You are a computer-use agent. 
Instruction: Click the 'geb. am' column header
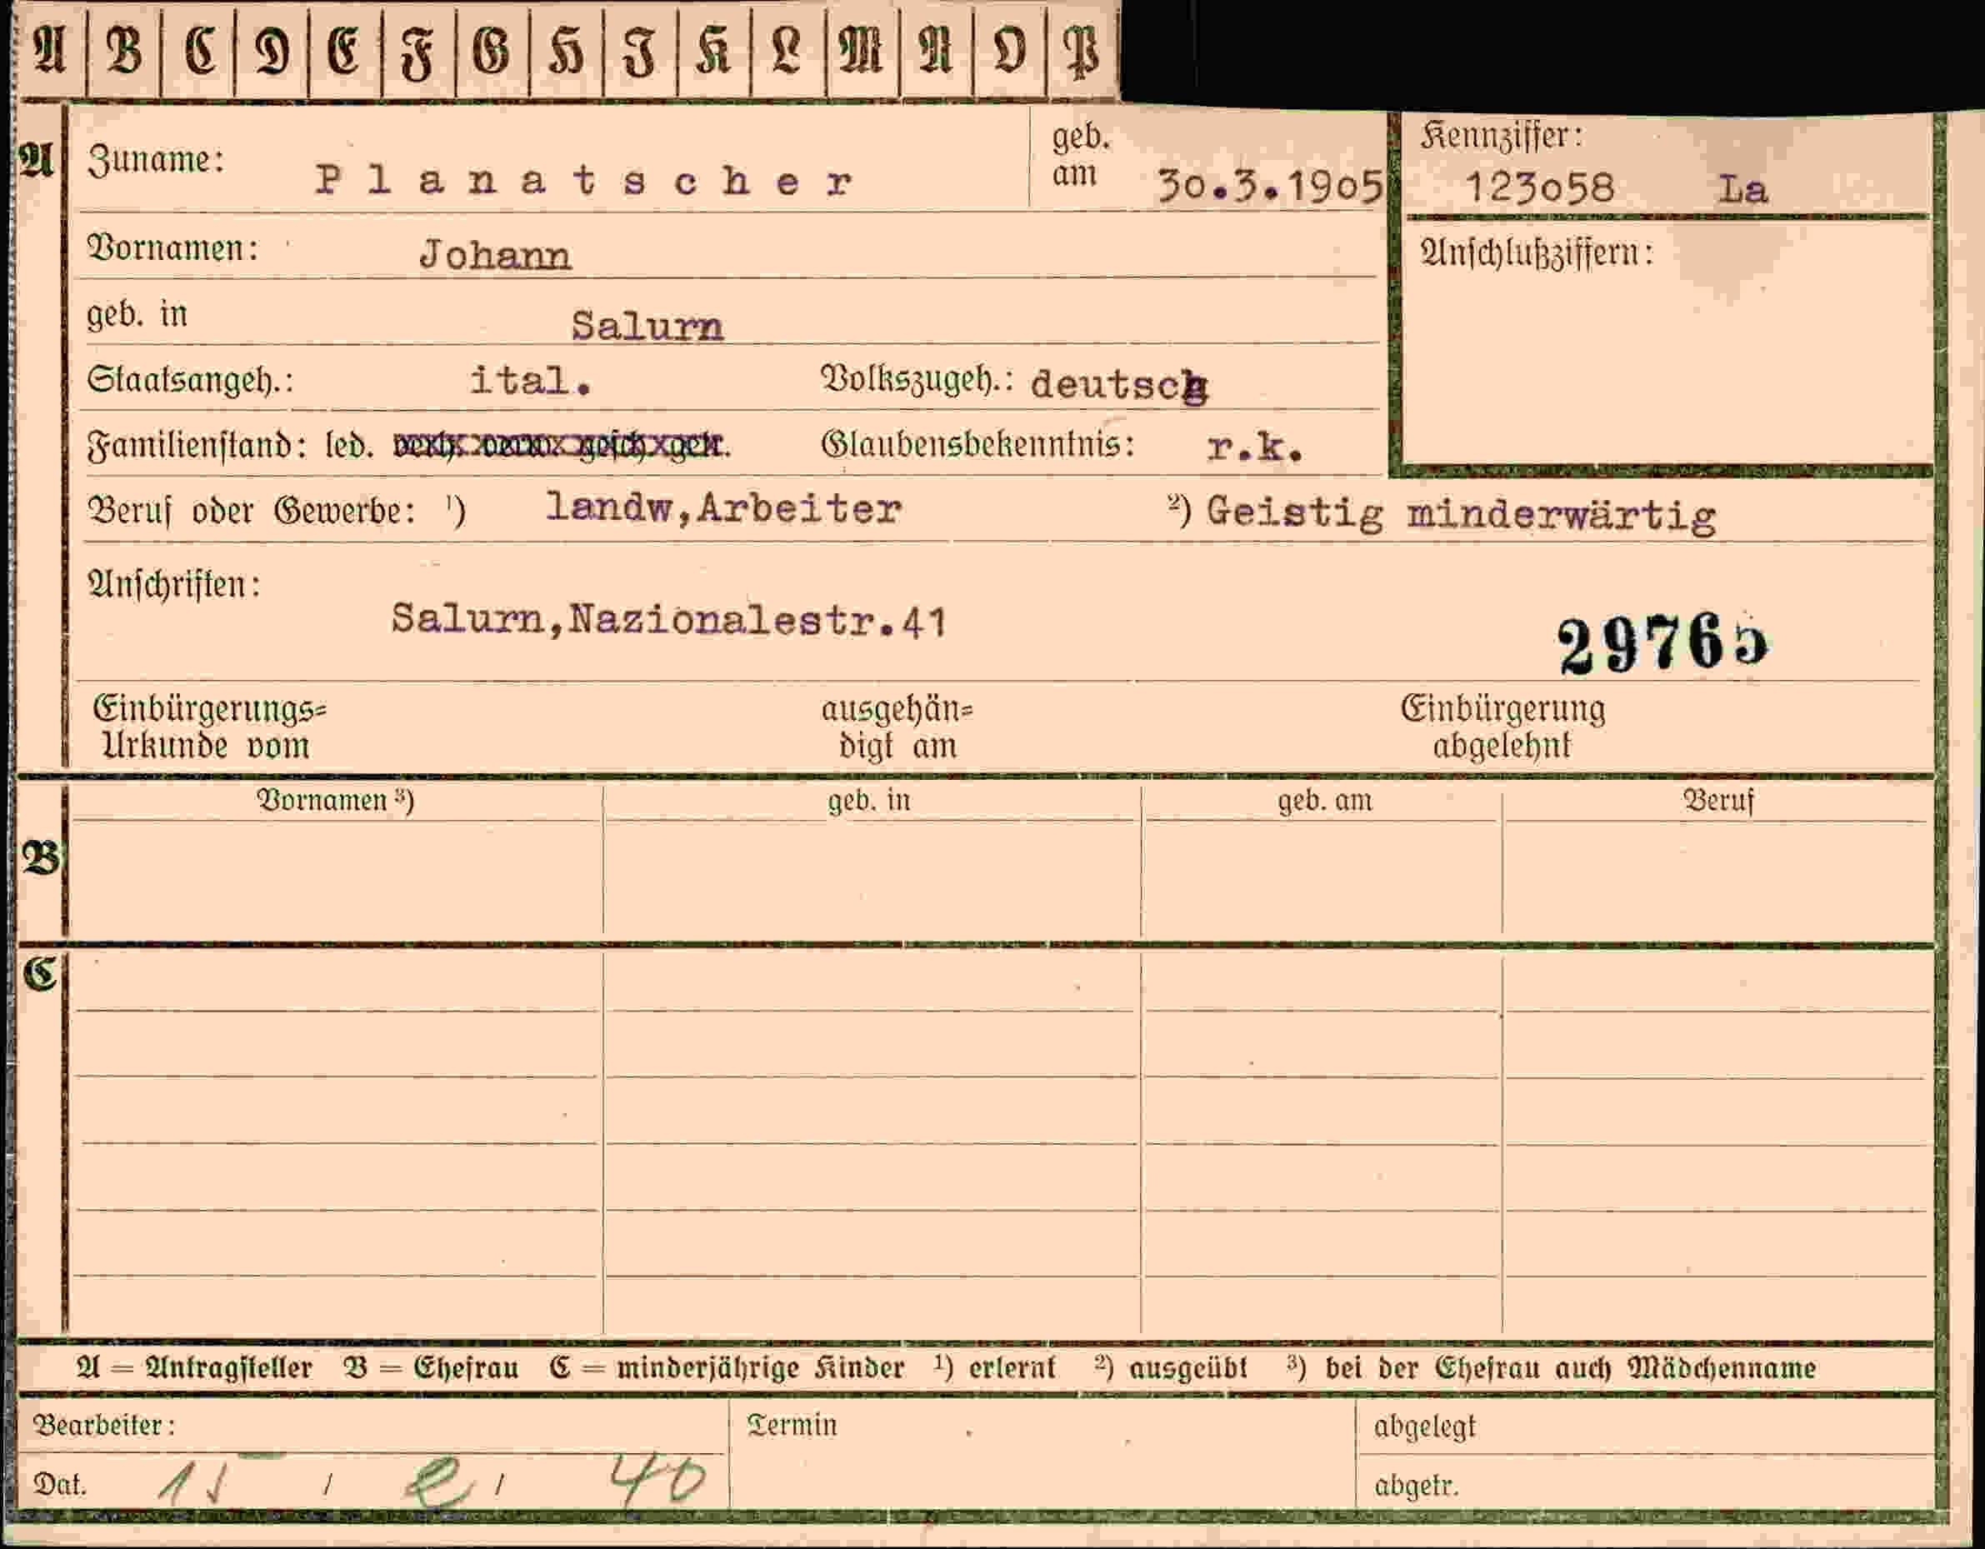1324,802
